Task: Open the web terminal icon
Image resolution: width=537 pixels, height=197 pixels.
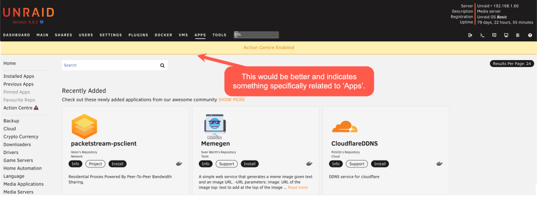Action: pyautogui.click(x=482, y=35)
